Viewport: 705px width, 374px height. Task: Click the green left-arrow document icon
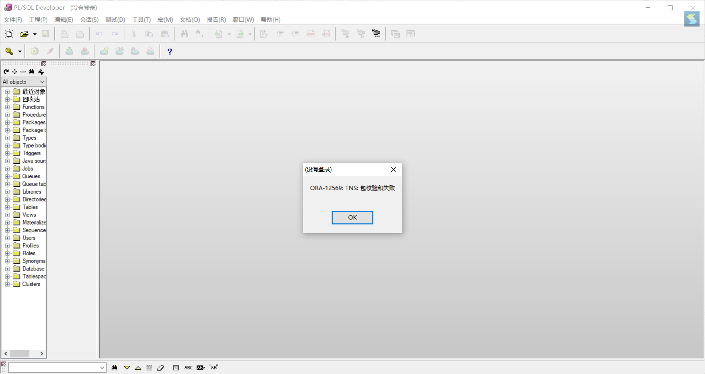[x=218, y=34]
